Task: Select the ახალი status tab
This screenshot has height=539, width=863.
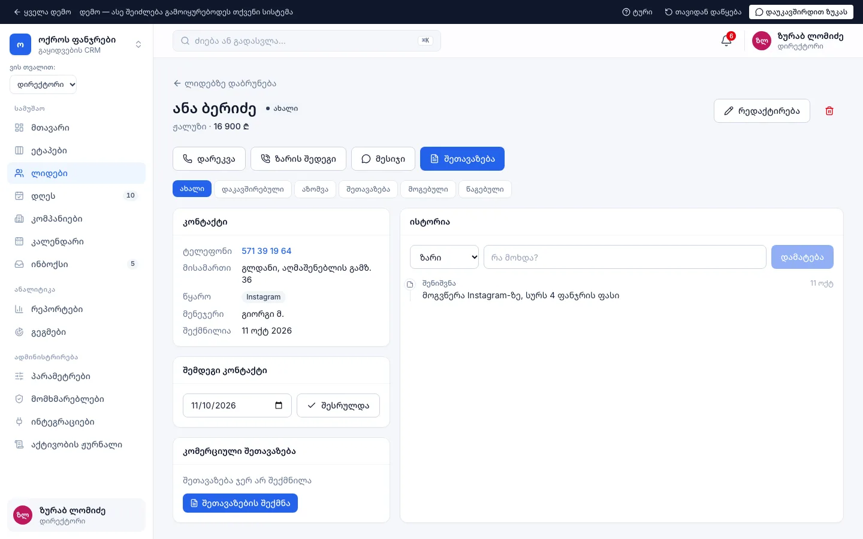Action: tap(192, 189)
